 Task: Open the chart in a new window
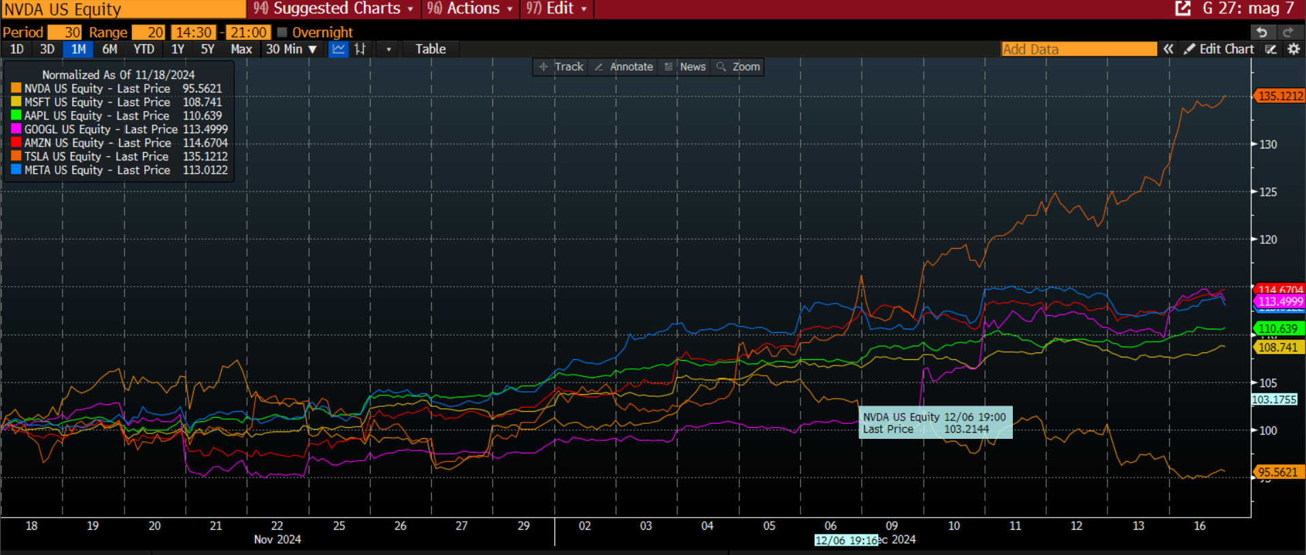click(1183, 8)
